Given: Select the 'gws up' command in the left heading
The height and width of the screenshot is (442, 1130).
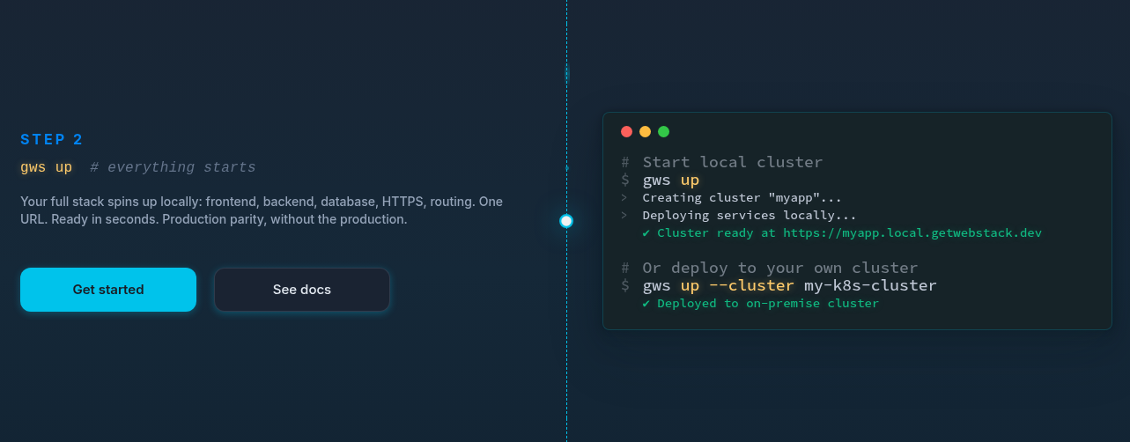Looking at the screenshot, I should pos(47,167).
